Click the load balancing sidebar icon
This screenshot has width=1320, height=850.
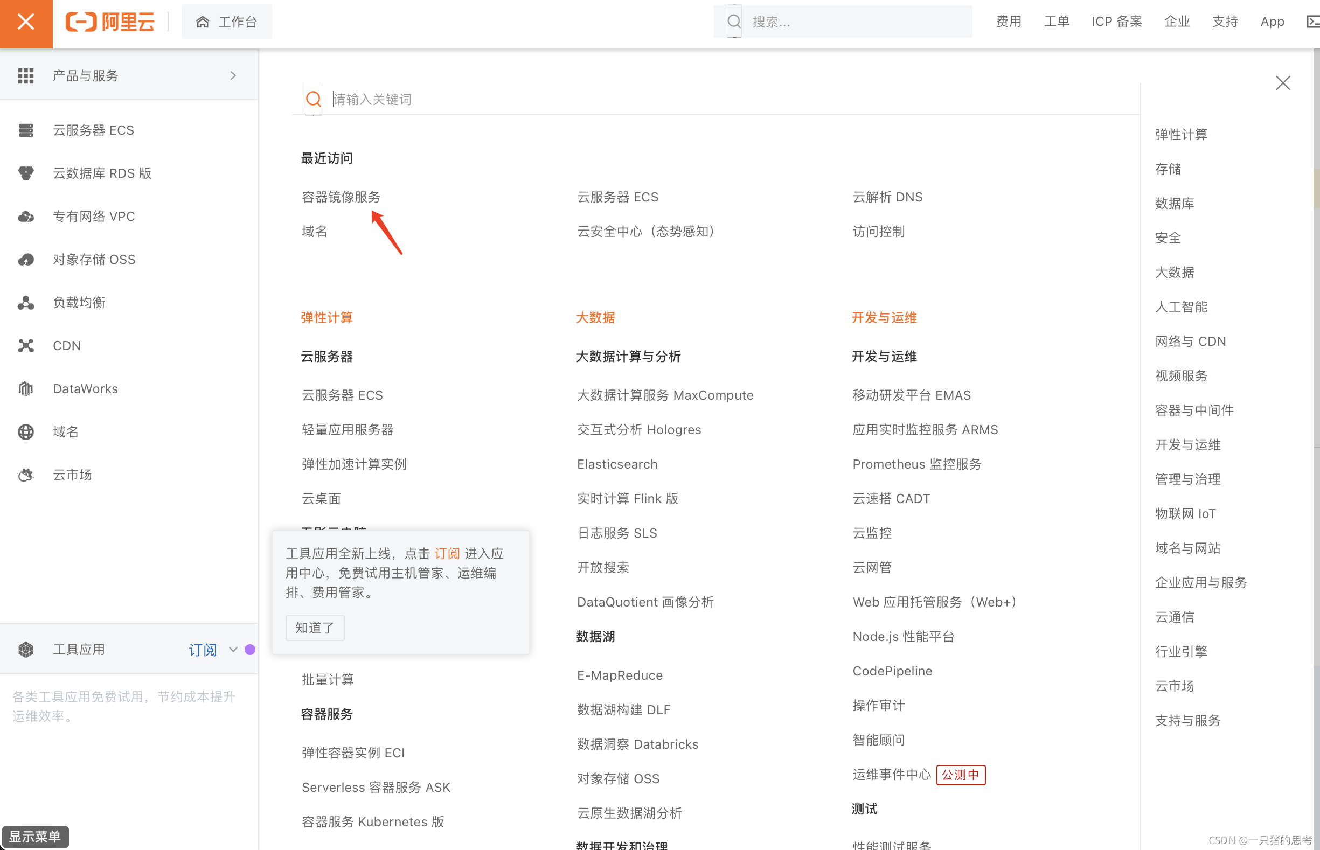point(26,303)
